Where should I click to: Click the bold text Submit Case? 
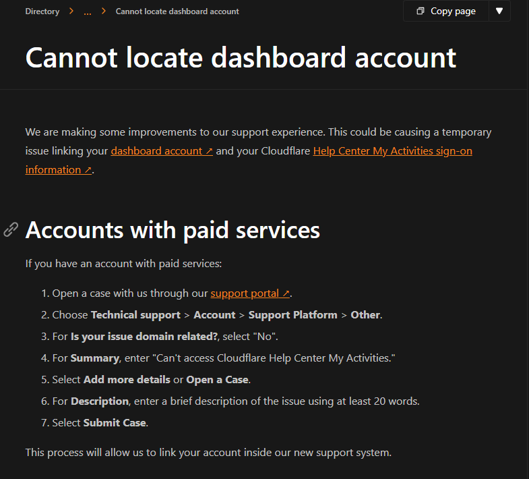115,423
